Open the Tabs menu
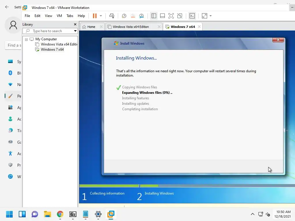Image resolution: width=295 pixels, height=221 pixels. point(70,16)
